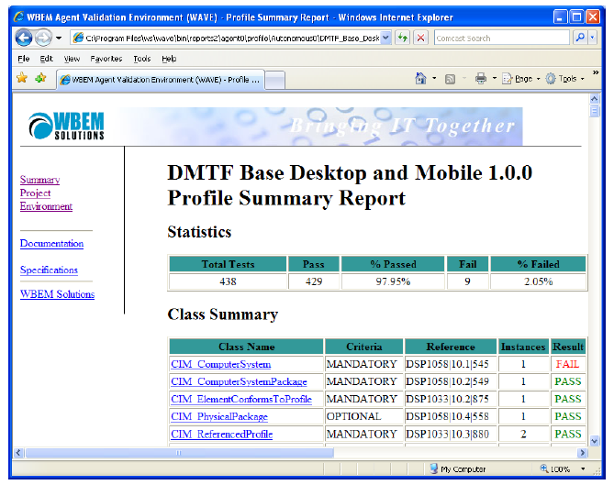Viewport: 614px width, 485px height.
Task: Click the OPTIONAL criteria cell
Action: pyautogui.click(x=363, y=416)
